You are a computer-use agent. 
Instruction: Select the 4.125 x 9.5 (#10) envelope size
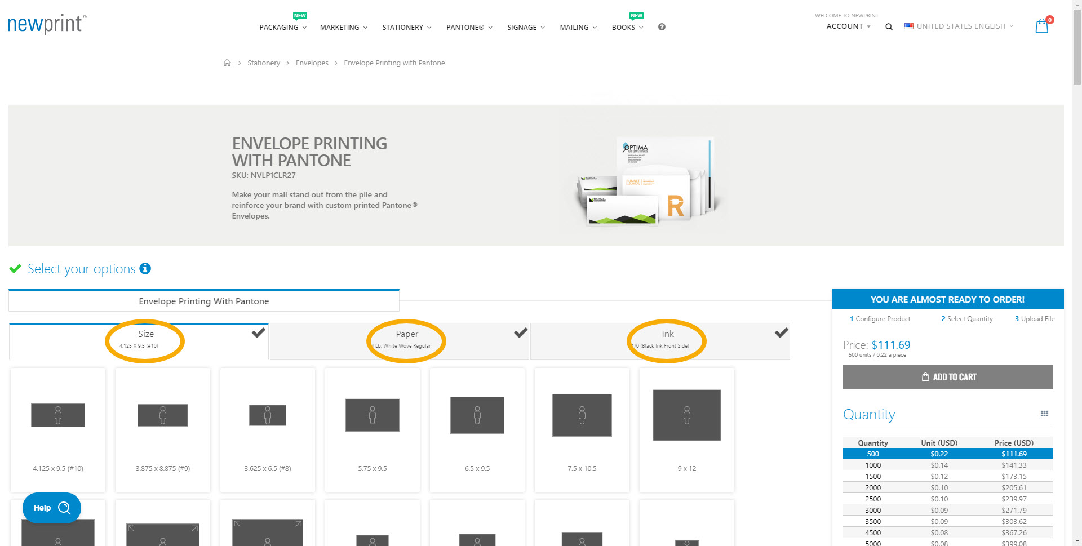pos(58,430)
